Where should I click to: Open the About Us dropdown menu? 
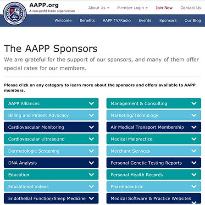click(x=99, y=8)
